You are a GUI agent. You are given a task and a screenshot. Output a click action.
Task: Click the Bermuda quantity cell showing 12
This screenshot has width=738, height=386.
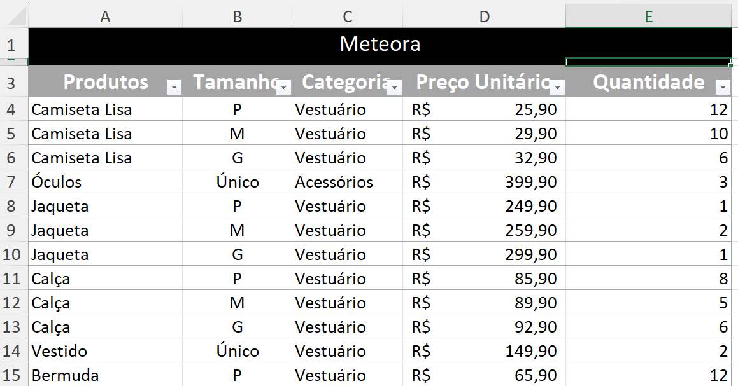648,375
